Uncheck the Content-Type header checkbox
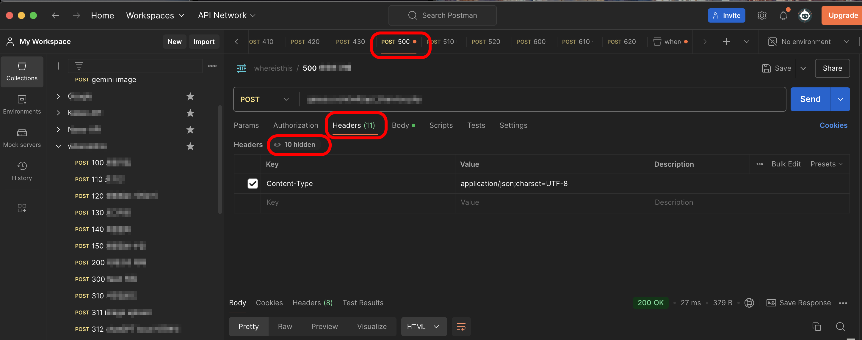This screenshot has height=340, width=862. point(253,184)
